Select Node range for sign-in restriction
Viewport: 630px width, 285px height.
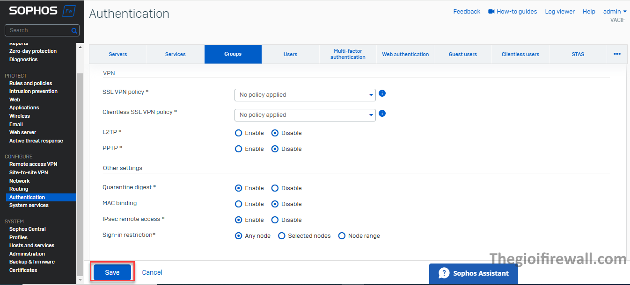pos(342,236)
